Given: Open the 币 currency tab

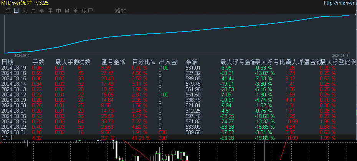Looking at the screenshot, I should click(x=58, y=11).
